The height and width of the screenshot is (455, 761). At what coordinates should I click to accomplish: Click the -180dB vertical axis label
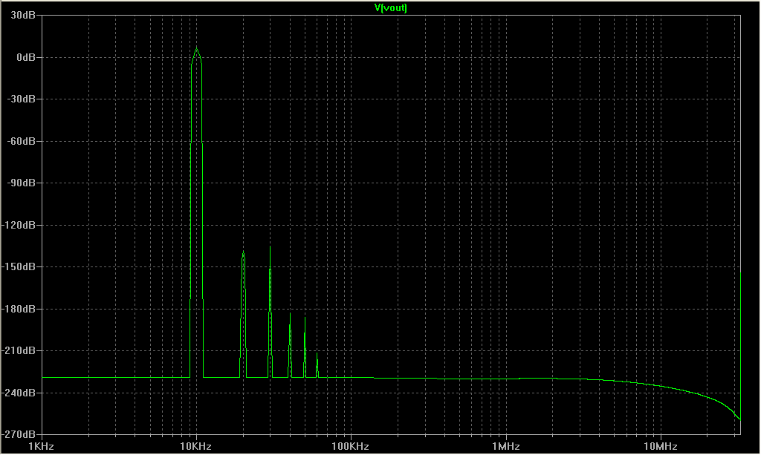pos(19,309)
